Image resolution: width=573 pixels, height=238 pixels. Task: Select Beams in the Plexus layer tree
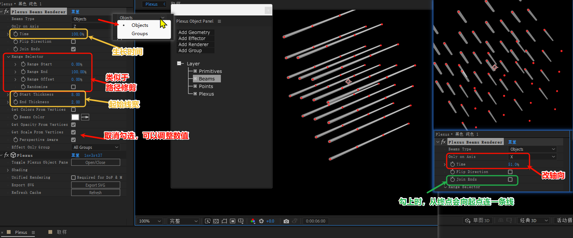tap(207, 79)
